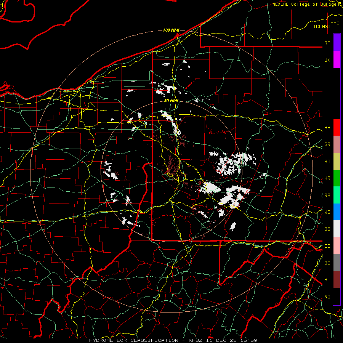The image size is (343, 343).
Task: Pick the HR green legend swatch
Action: 337,178
